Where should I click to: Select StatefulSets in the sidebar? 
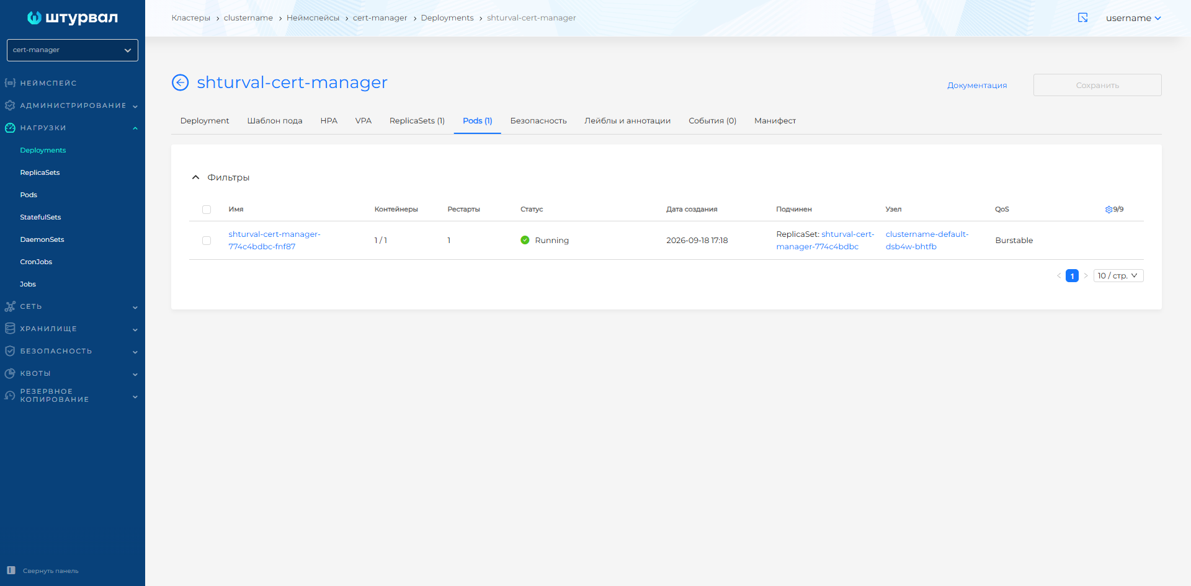click(40, 217)
